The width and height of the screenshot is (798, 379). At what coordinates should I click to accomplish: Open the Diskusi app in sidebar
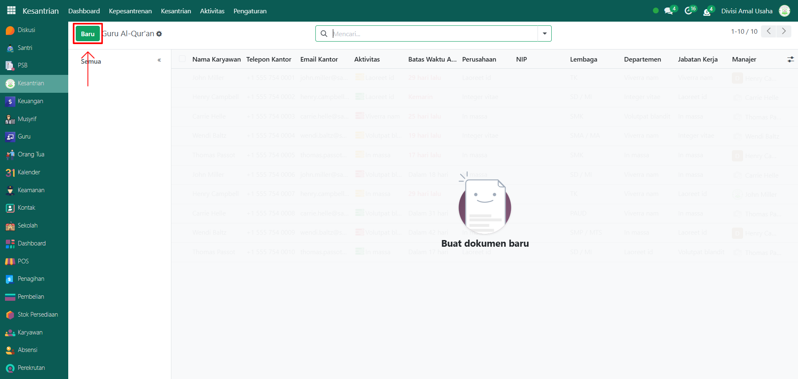[26, 30]
